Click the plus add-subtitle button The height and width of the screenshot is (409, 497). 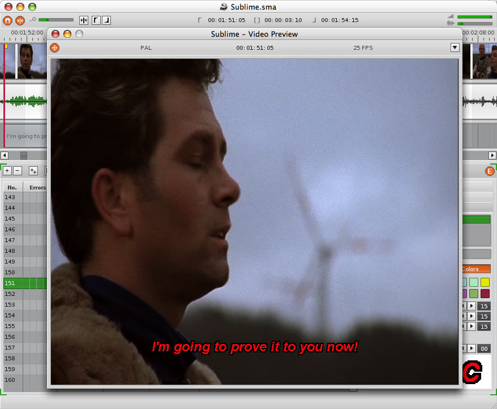tap(7, 171)
